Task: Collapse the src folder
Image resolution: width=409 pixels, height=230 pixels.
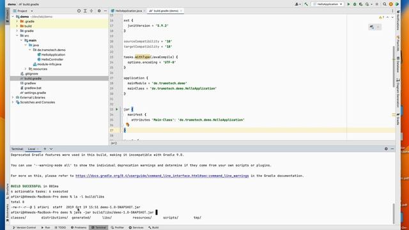Action: (17, 36)
